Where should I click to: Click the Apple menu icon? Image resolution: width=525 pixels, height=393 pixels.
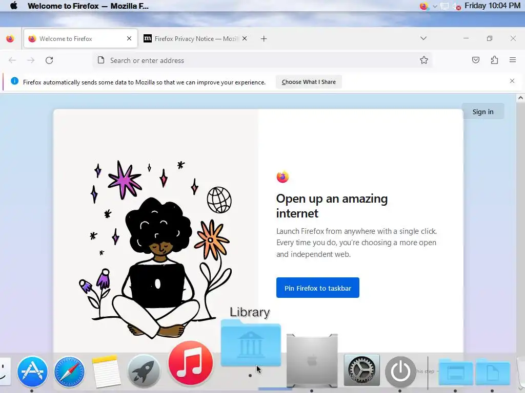point(14,6)
